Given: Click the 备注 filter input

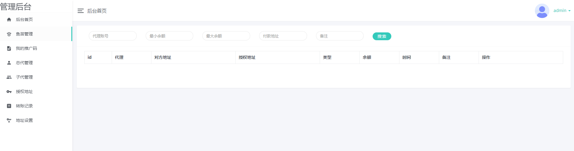Looking at the screenshot, I should click(x=340, y=36).
